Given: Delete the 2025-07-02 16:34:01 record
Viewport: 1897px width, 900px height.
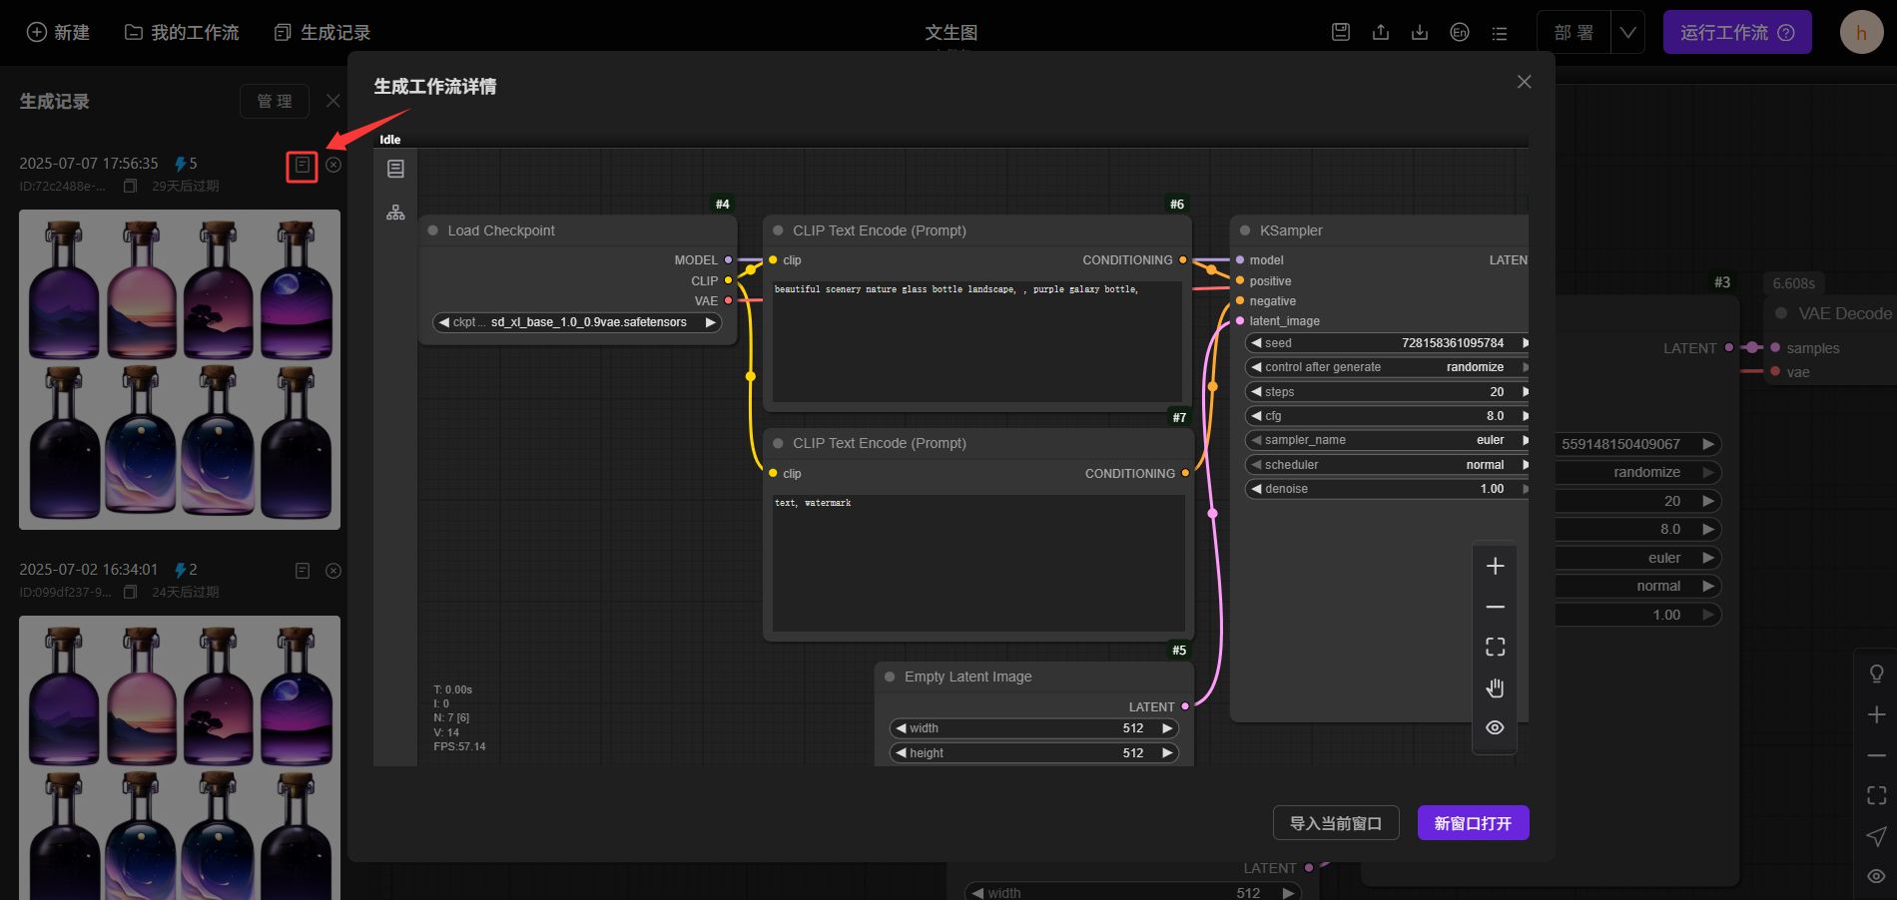Looking at the screenshot, I should [x=333, y=571].
